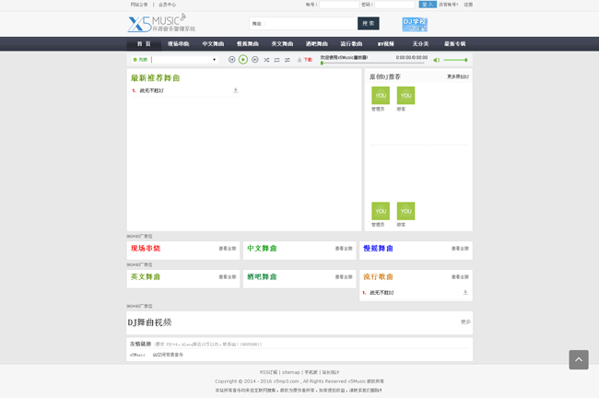Open 网站公告 link at top

pos(139,5)
